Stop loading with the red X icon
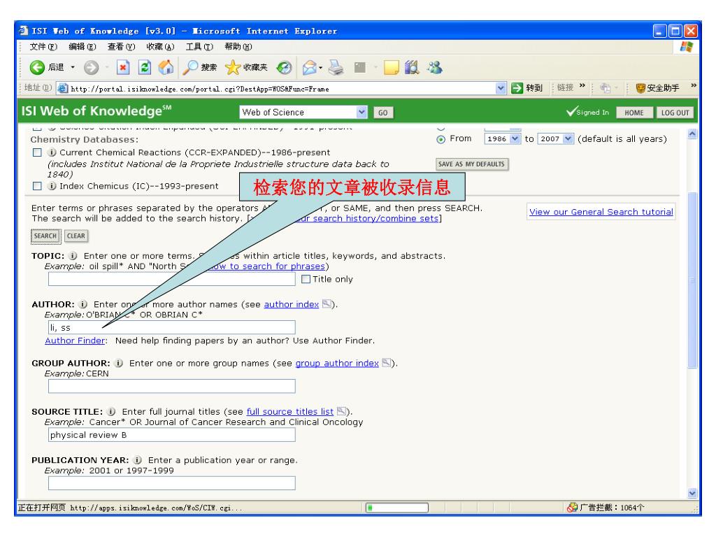 pos(123,68)
